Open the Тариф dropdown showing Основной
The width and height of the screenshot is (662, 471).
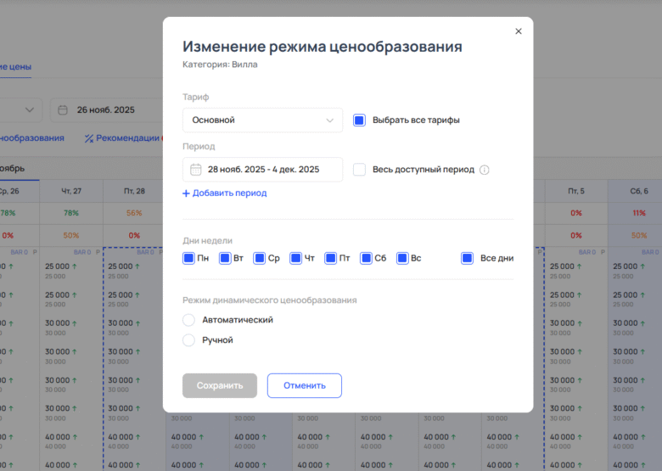(x=262, y=121)
